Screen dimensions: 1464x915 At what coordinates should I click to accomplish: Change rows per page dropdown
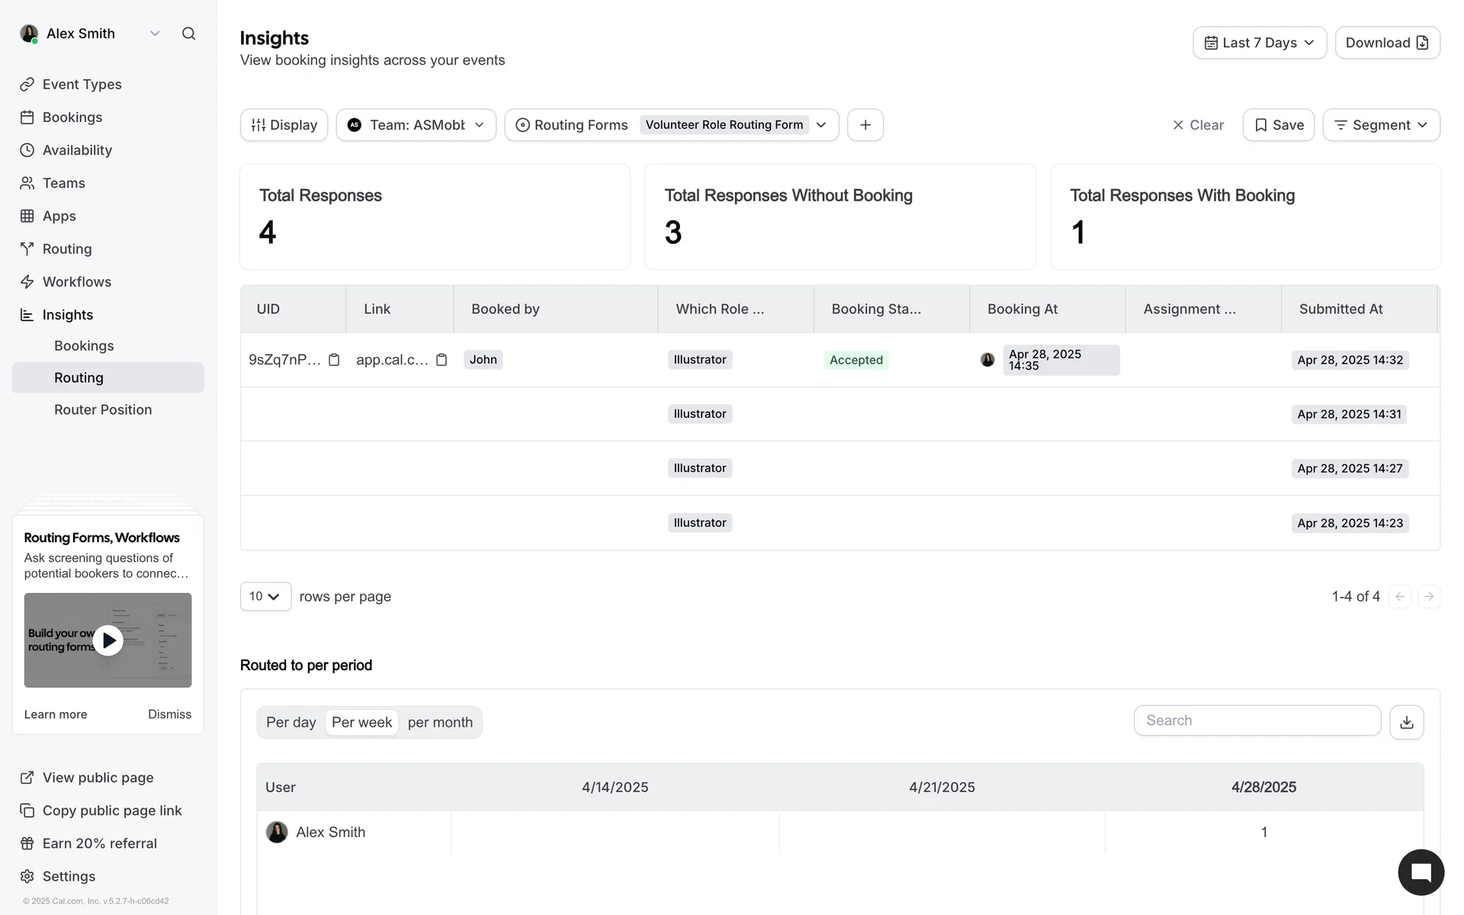click(265, 596)
